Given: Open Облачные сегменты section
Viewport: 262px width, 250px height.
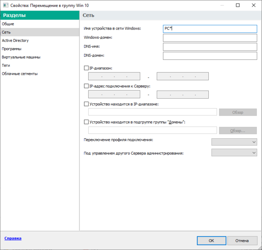Looking at the screenshot, I should click(20, 74).
